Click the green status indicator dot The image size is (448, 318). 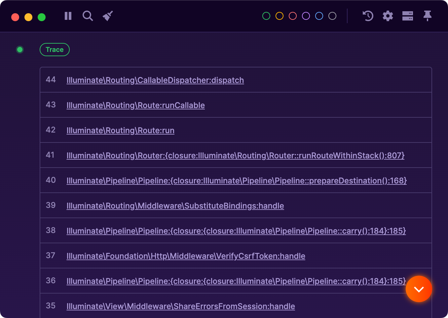click(x=20, y=50)
